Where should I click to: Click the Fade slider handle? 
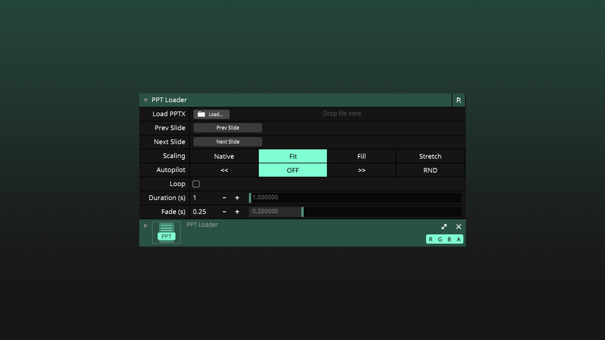(x=302, y=212)
